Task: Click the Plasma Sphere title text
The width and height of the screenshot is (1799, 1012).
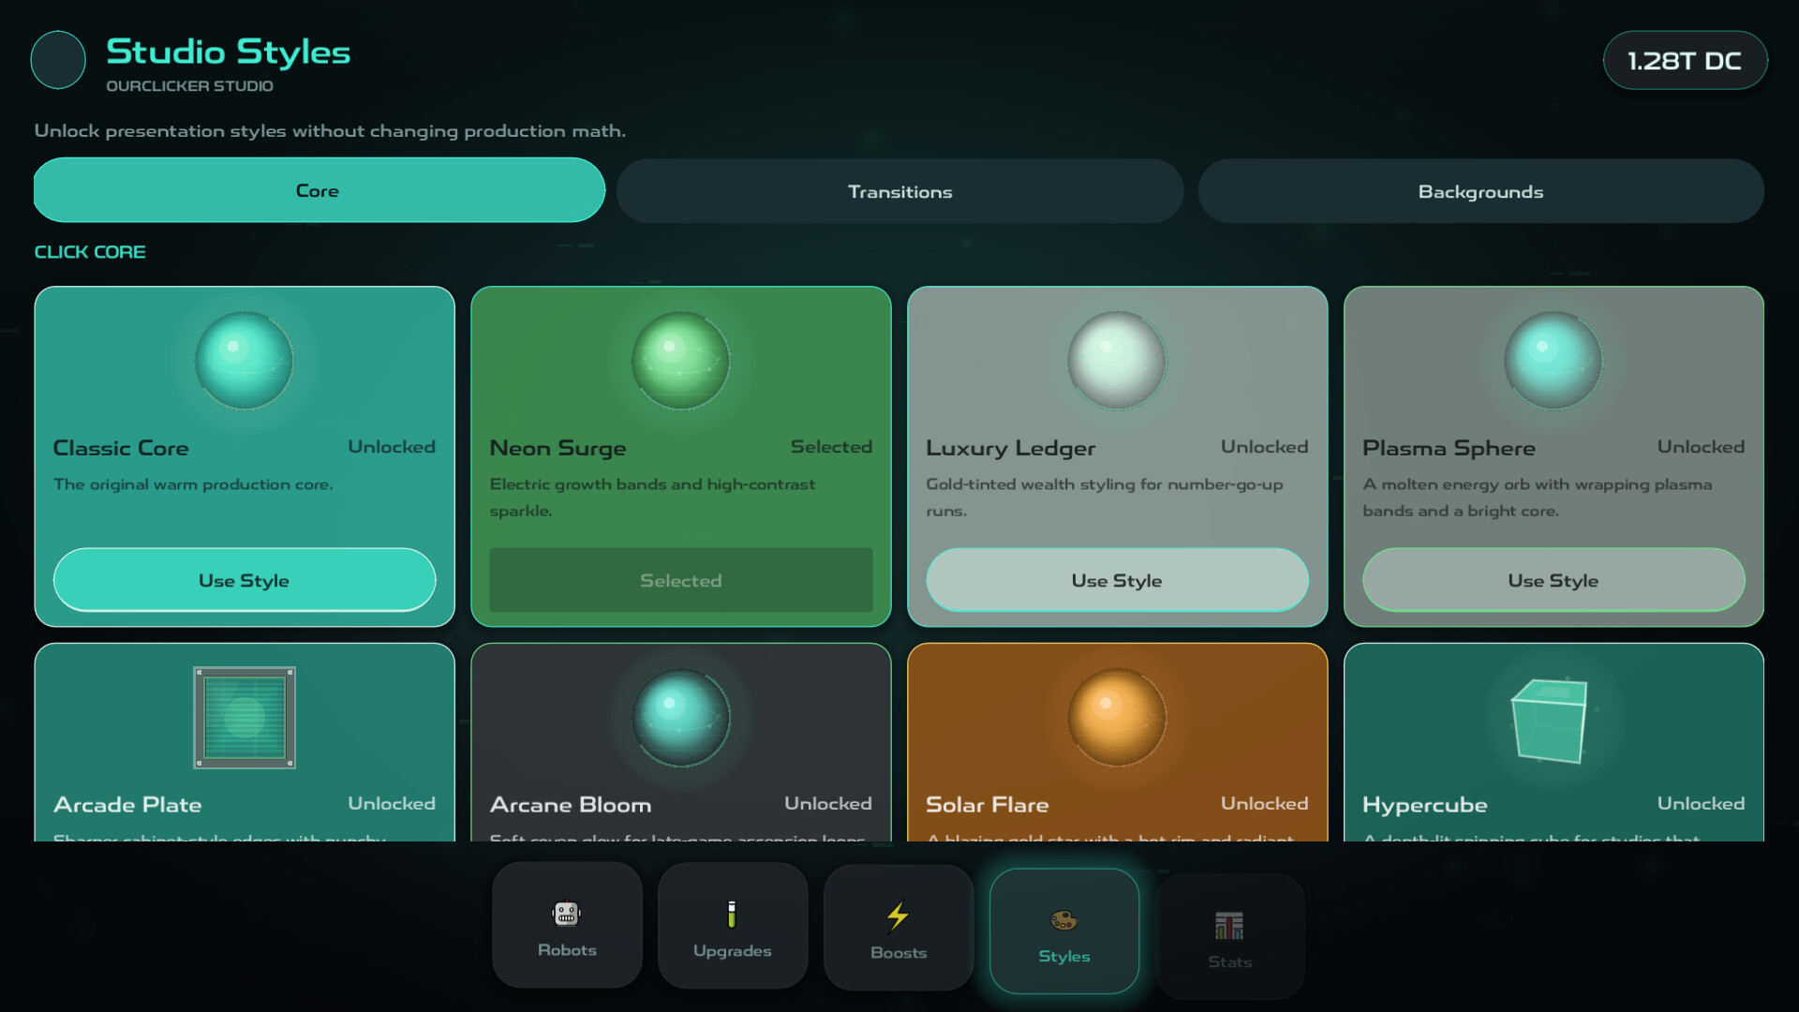Action: coord(1449,448)
